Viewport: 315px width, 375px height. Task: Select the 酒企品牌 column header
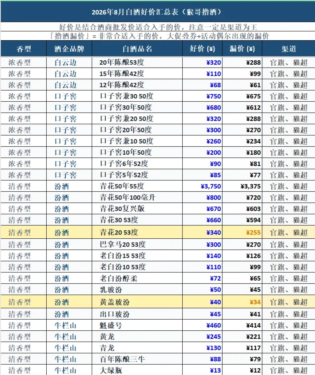click(x=69, y=49)
